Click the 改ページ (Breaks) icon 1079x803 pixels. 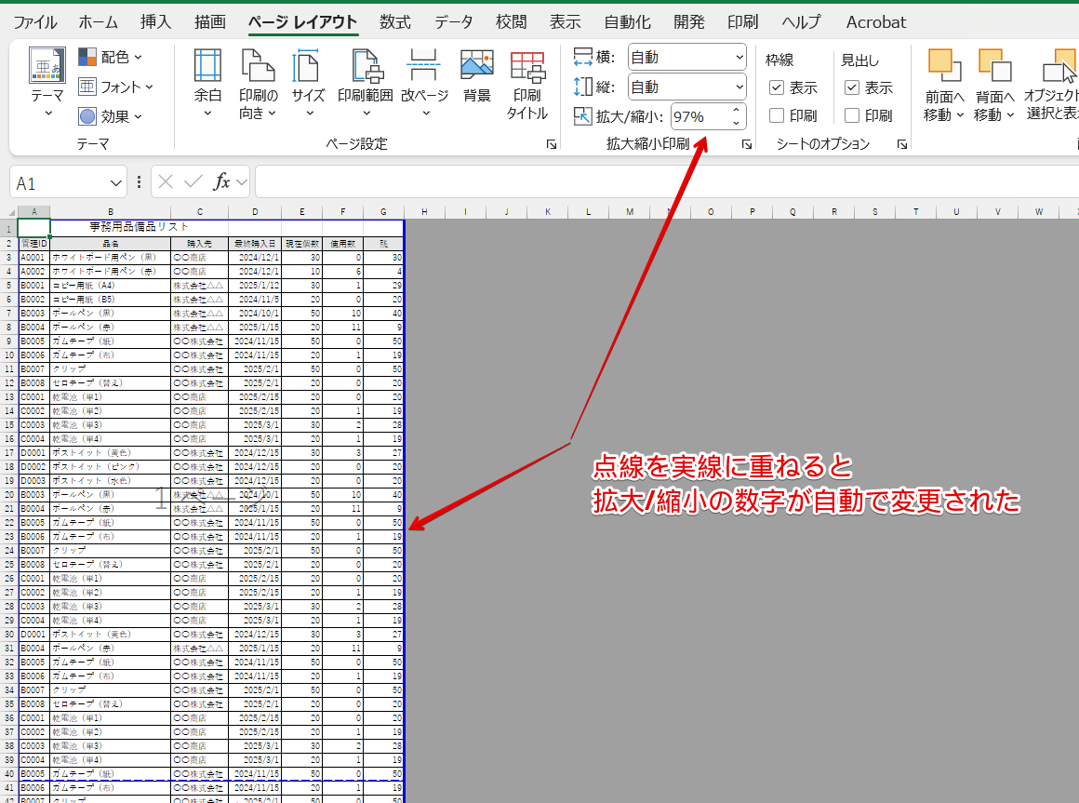(x=424, y=67)
